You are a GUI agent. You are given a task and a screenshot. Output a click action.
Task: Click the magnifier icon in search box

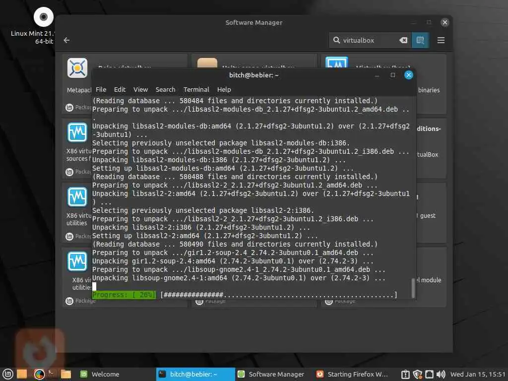[x=337, y=40]
